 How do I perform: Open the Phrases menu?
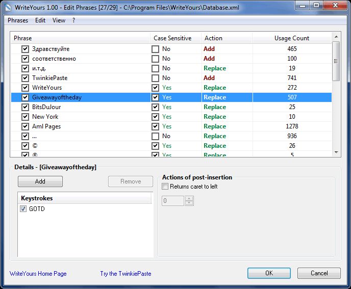pos(18,20)
